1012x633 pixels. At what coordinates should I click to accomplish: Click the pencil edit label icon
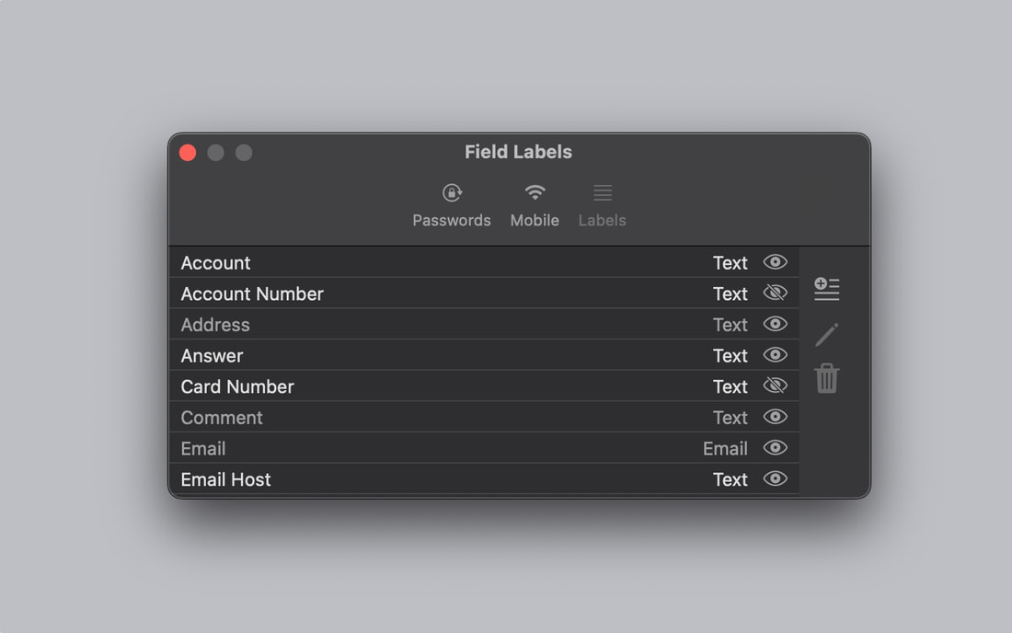point(827,334)
